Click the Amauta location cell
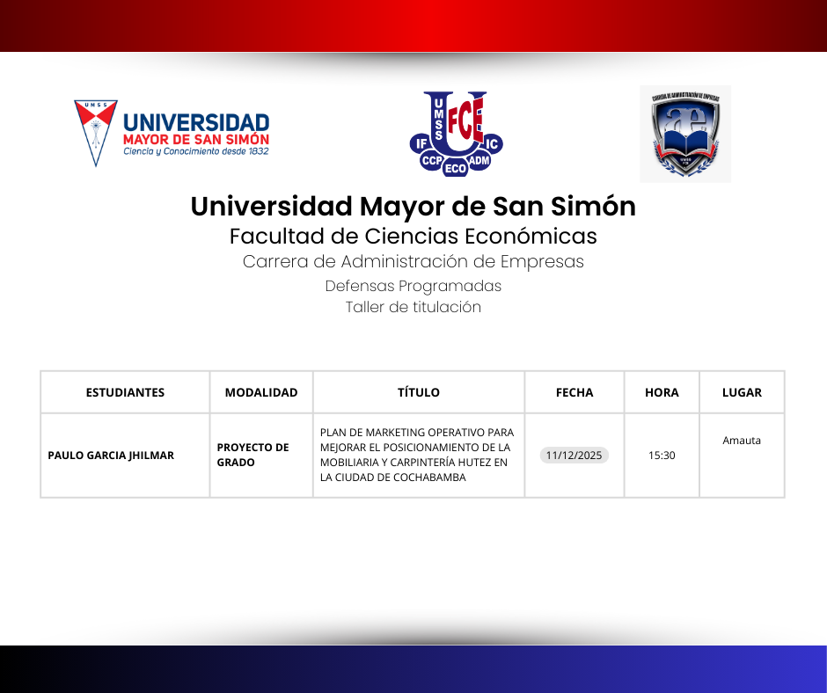827x693 pixels. point(742,441)
